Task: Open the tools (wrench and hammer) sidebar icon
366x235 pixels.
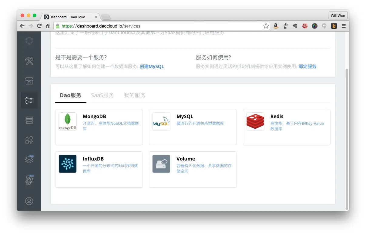Action: coord(29,61)
